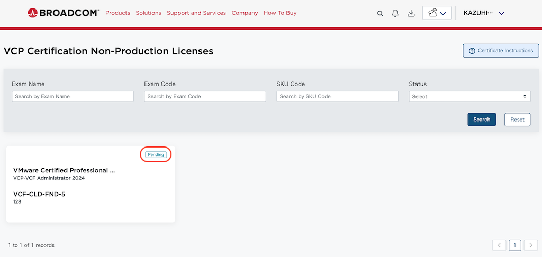Open the Solutions menu
The image size is (542, 257).
(148, 13)
